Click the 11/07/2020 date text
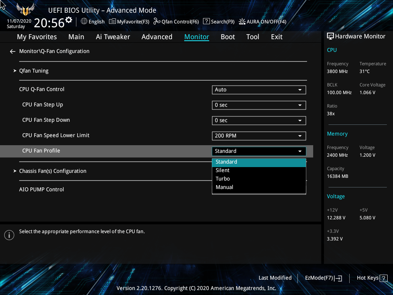 [19, 21]
